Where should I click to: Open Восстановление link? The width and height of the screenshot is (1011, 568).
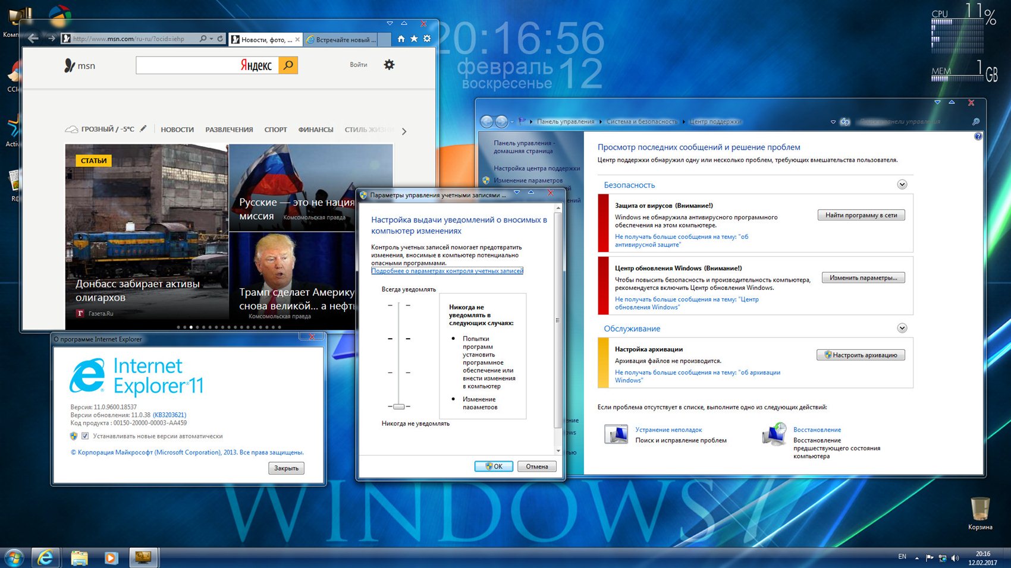coord(817,430)
